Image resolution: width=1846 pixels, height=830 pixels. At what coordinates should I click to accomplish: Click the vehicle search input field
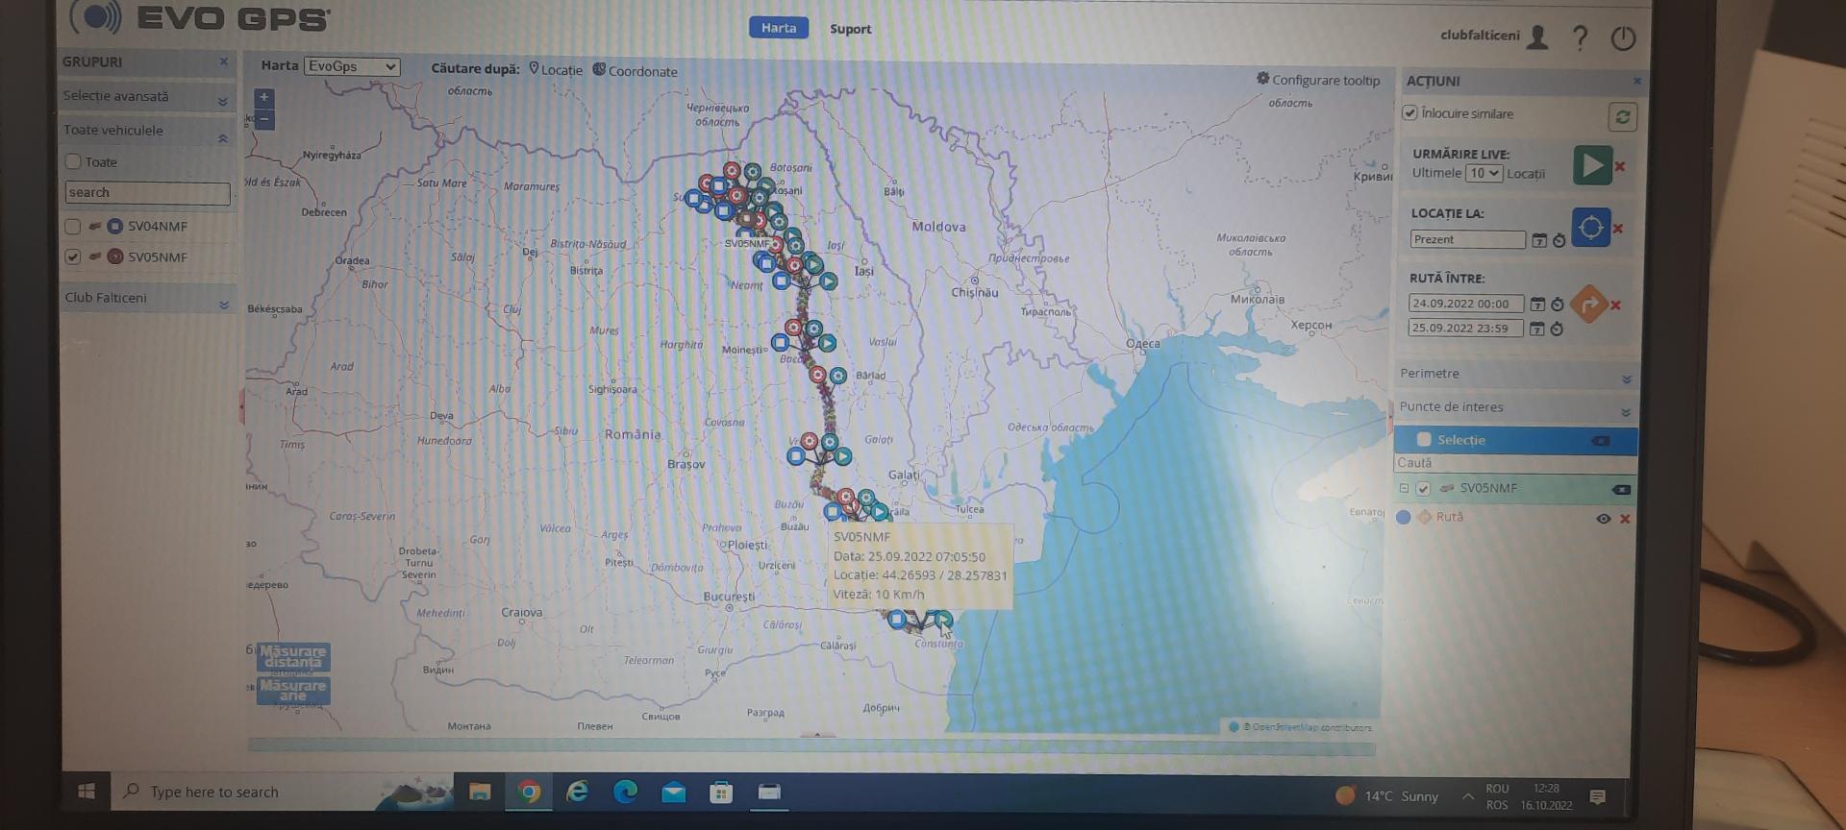(x=147, y=193)
